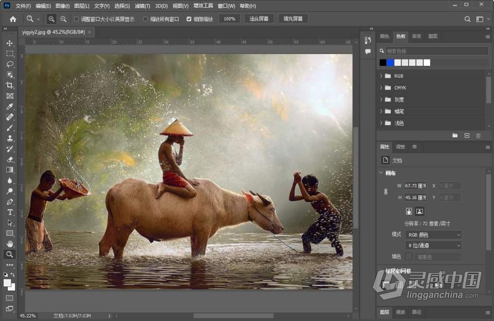Reset default foreground and background colors
This screenshot has width=494, height=321.
pyautogui.click(x=6, y=275)
